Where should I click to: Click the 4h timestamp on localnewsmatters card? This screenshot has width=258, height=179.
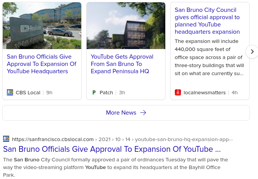235,93
